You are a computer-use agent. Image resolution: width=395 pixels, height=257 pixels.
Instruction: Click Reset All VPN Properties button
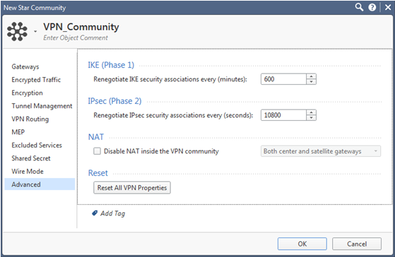(x=132, y=188)
